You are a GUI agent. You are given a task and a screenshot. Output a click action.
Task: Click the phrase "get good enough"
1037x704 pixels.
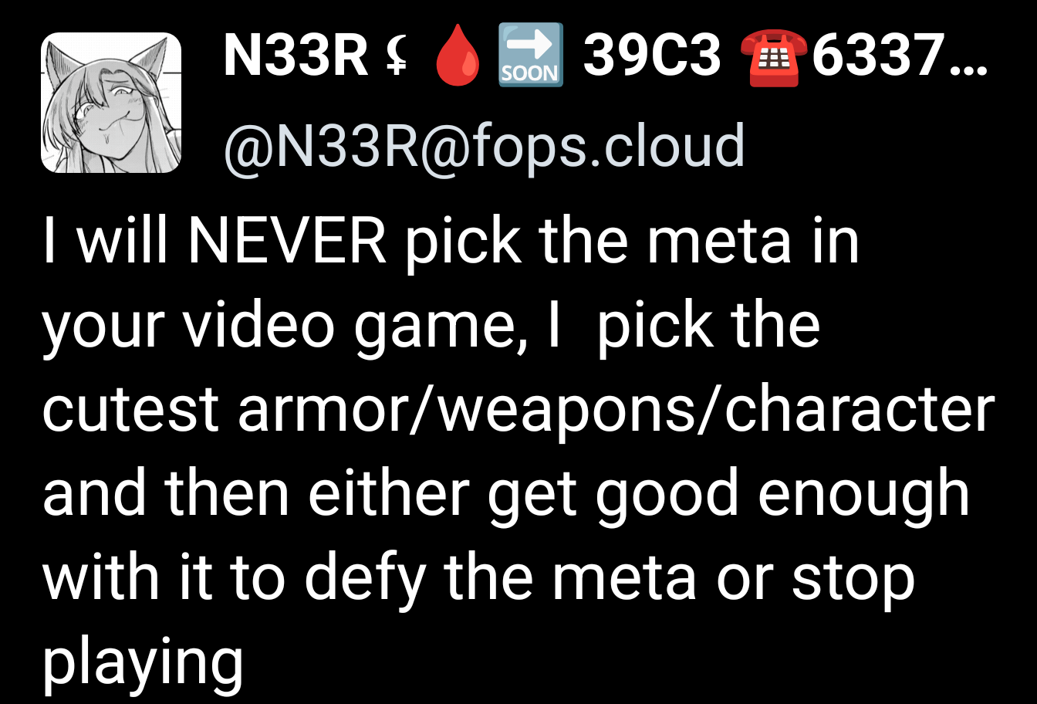(728, 496)
